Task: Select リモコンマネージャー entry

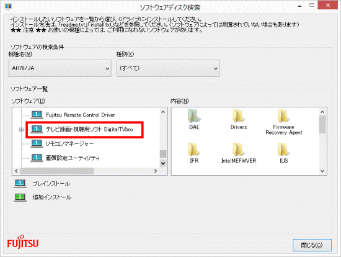Action: tap(69, 143)
